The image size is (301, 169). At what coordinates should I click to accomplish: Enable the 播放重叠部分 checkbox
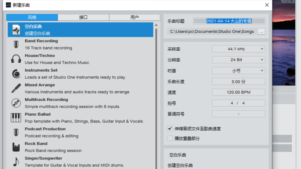[x=170, y=138]
